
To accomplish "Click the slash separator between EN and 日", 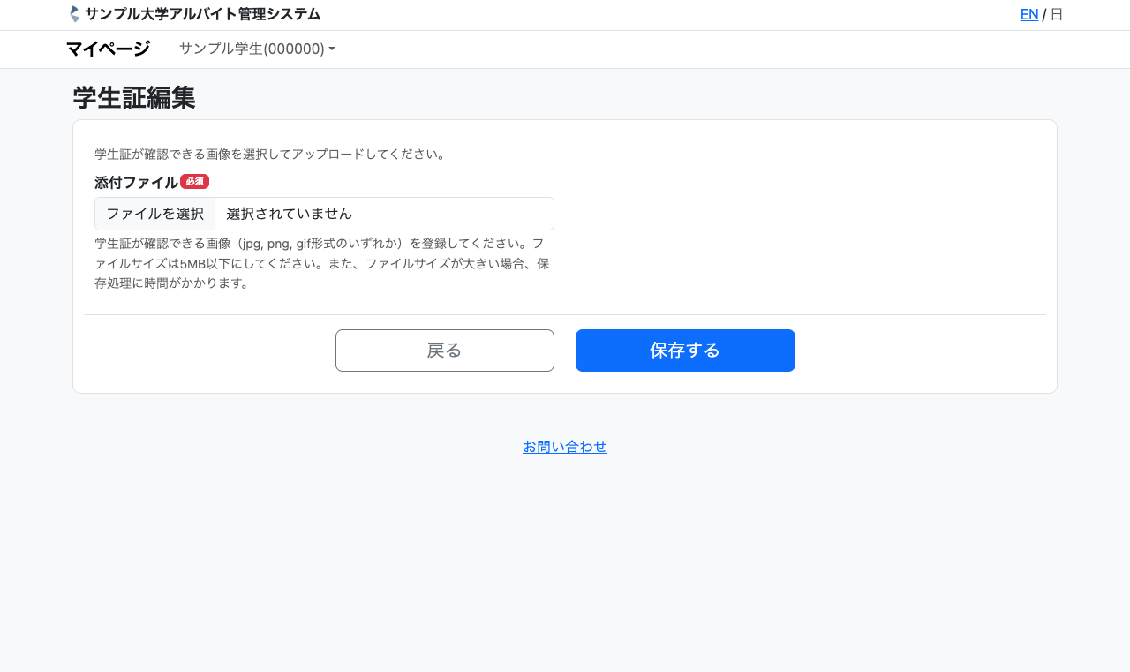I will point(1044,14).
